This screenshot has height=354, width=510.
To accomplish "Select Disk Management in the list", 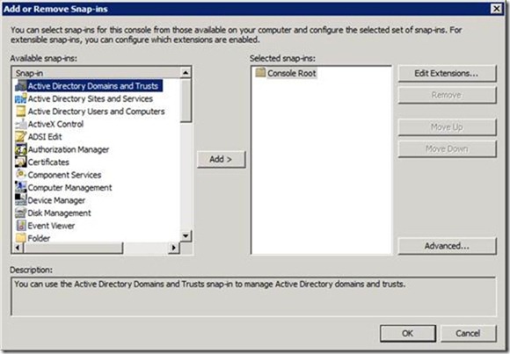I will (x=59, y=213).
